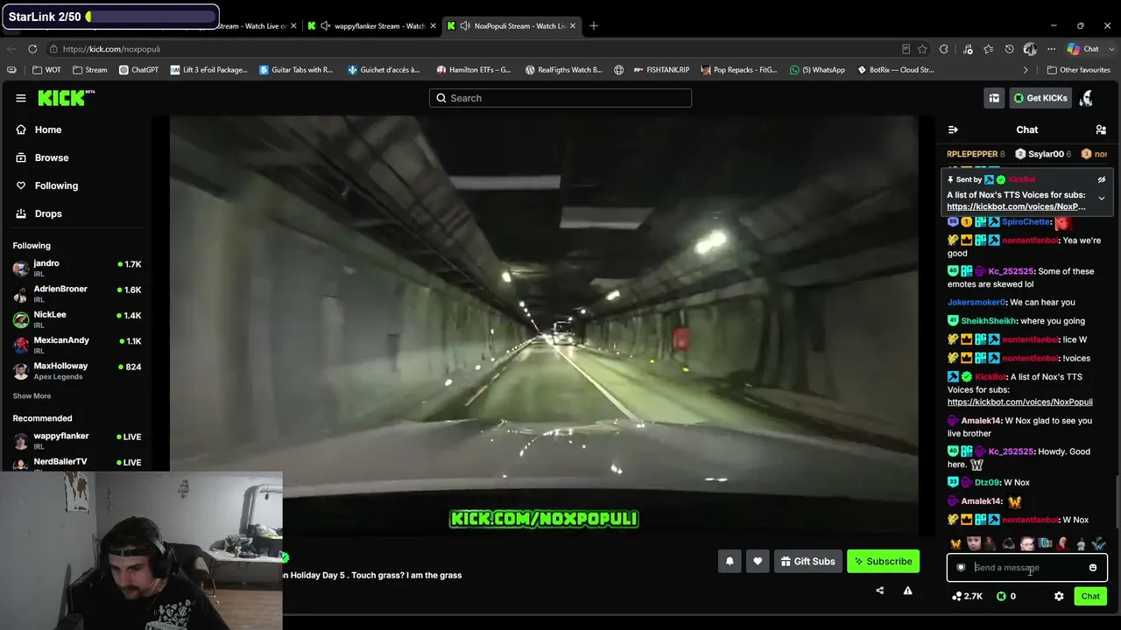Open NickLee channel in Following list
Image resolution: width=1121 pixels, height=630 pixels.
point(77,318)
